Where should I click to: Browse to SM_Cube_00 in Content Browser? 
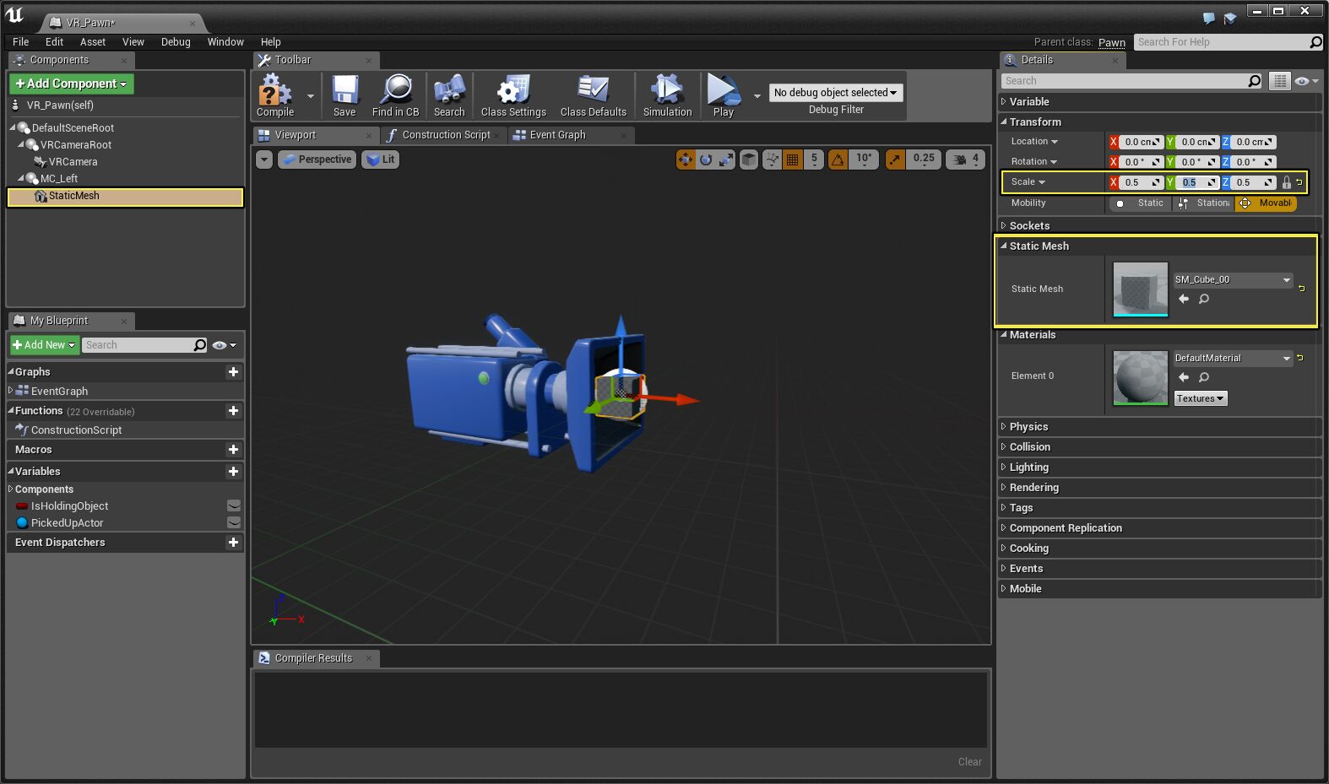tap(1204, 299)
